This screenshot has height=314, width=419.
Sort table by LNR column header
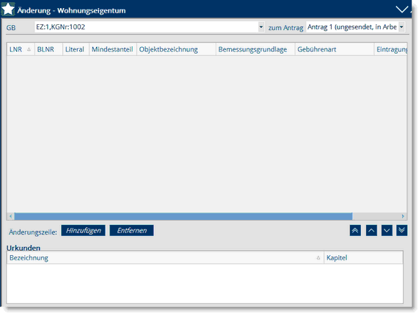coord(21,49)
